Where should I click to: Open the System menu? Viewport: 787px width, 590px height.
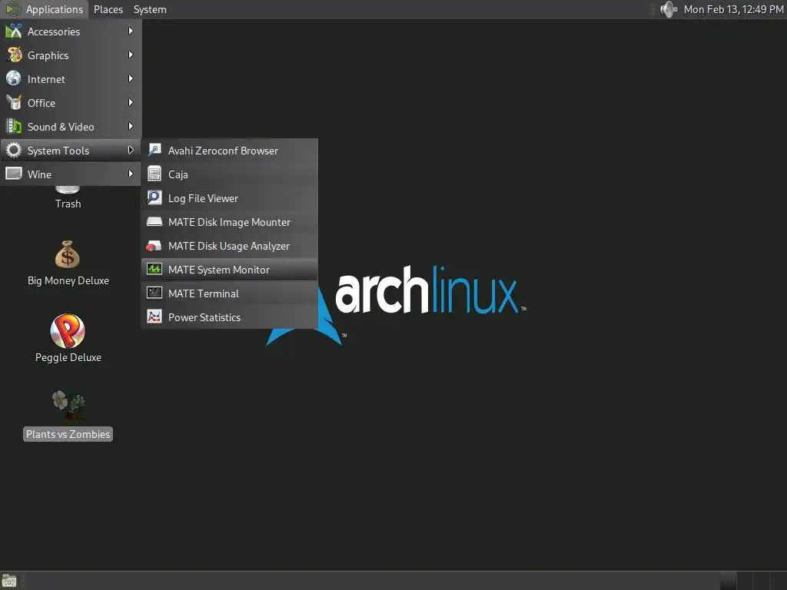pyautogui.click(x=150, y=9)
